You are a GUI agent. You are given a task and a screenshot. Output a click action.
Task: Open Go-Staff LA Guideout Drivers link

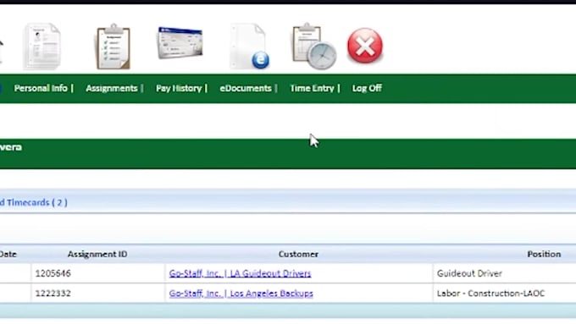[240, 273]
